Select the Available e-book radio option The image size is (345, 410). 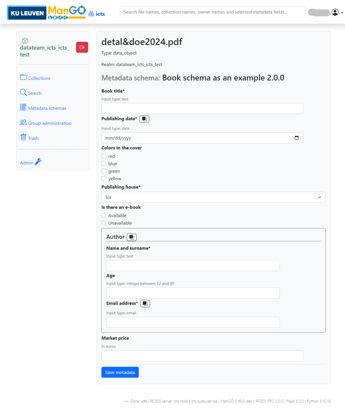pos(104,215)
